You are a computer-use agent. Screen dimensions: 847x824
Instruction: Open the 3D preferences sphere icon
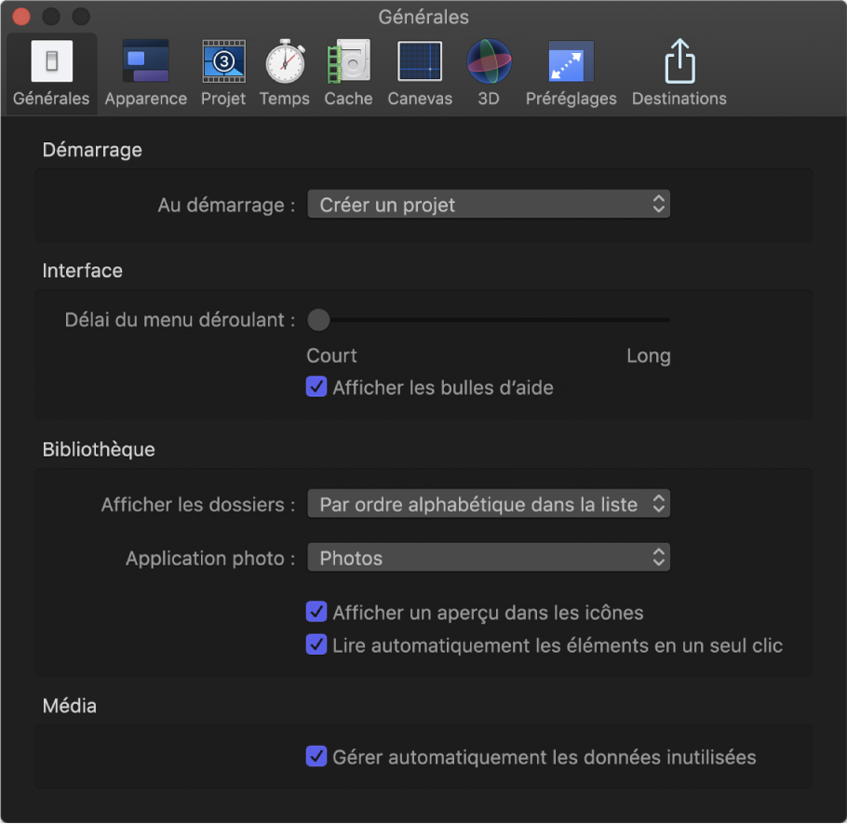(x=489, y=61)
